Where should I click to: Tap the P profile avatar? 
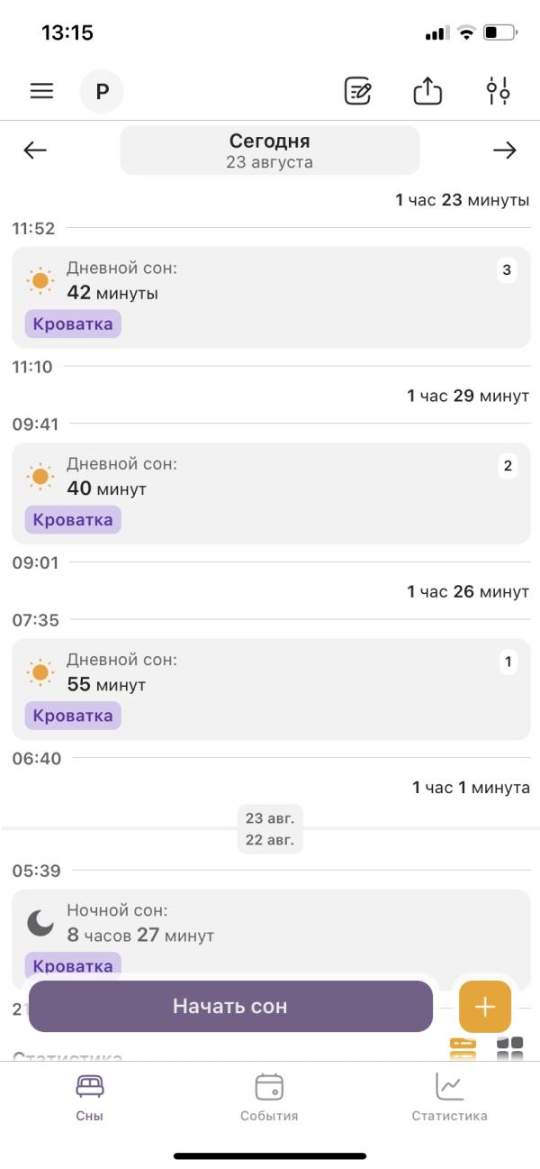102,91
